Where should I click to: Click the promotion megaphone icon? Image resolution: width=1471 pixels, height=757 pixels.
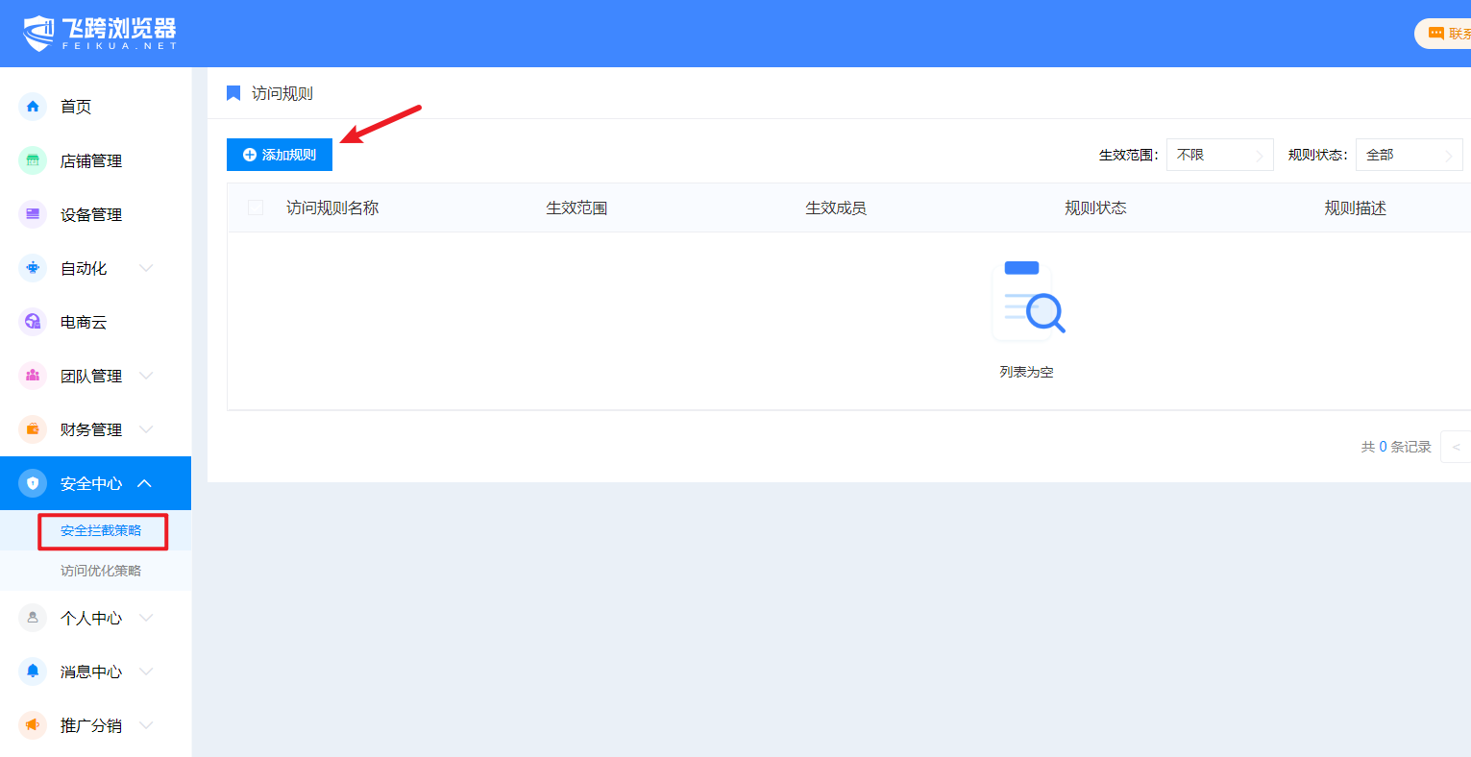pos(33,725)
